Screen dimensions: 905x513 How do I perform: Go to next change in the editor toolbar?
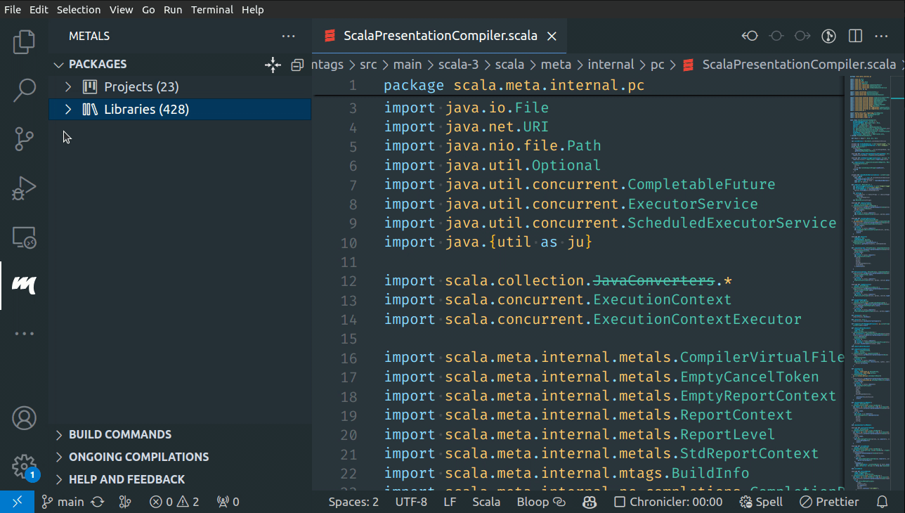tap(802, 36)
